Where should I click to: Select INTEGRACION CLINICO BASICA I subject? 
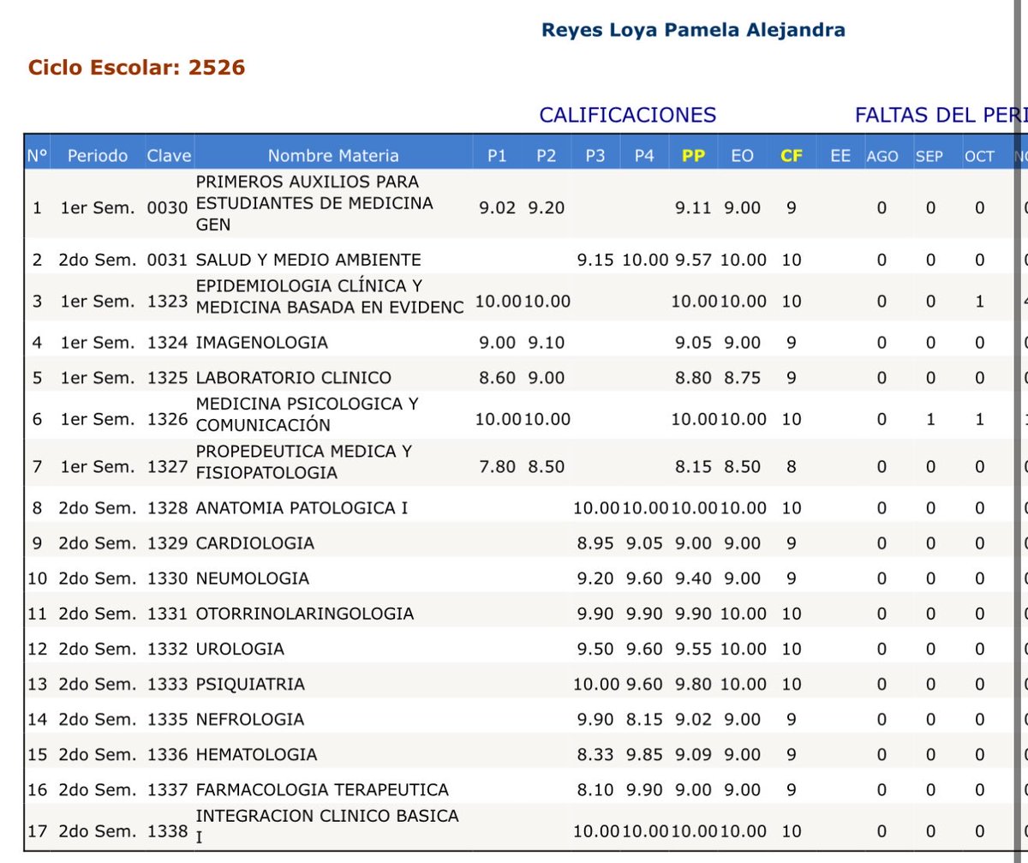[327, 826]
